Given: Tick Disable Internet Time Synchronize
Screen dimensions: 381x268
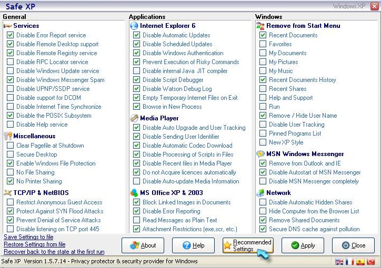Looking at the screenshot, I should [10, 107].
